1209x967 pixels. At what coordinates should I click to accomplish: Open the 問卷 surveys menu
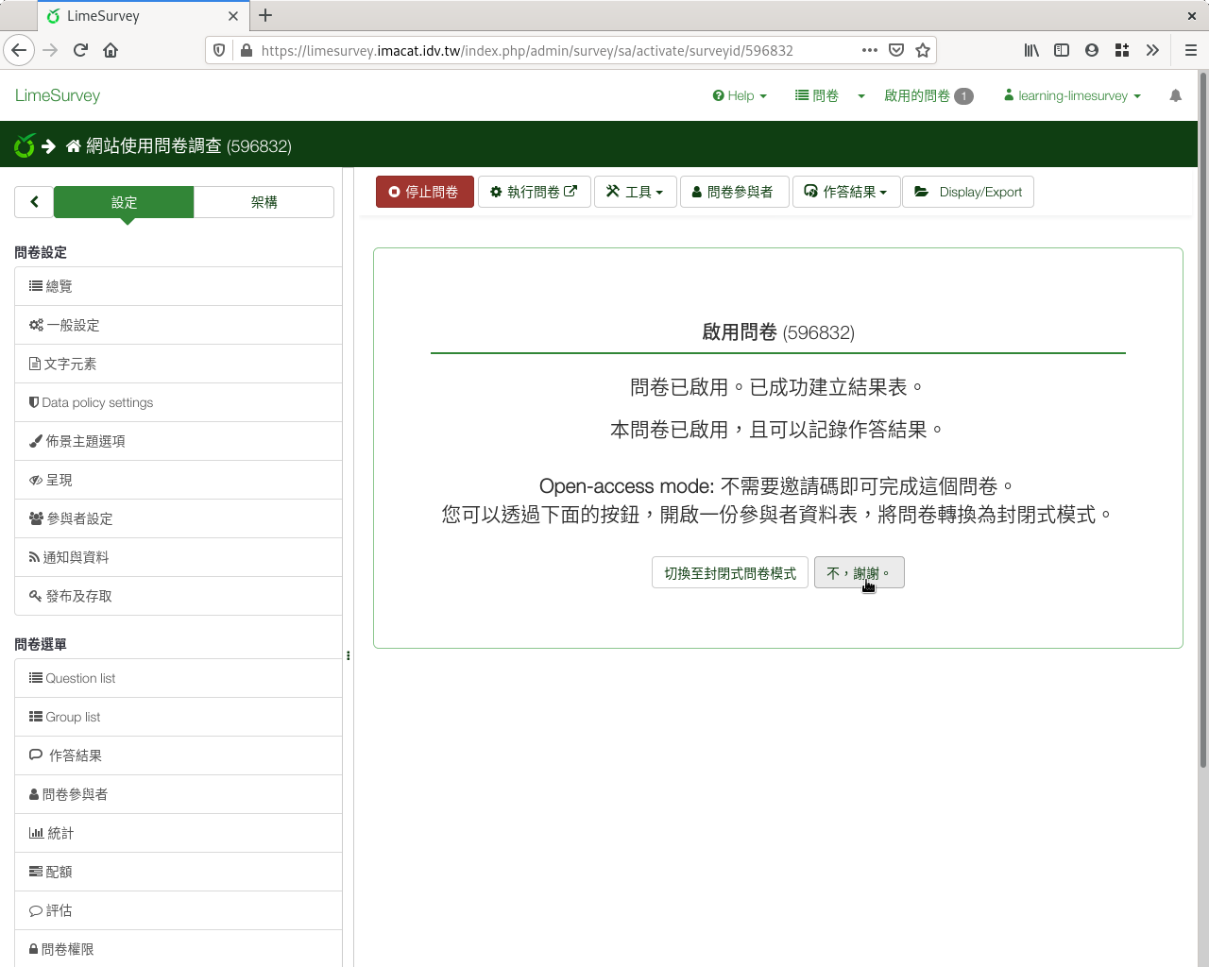pos(817,95)
